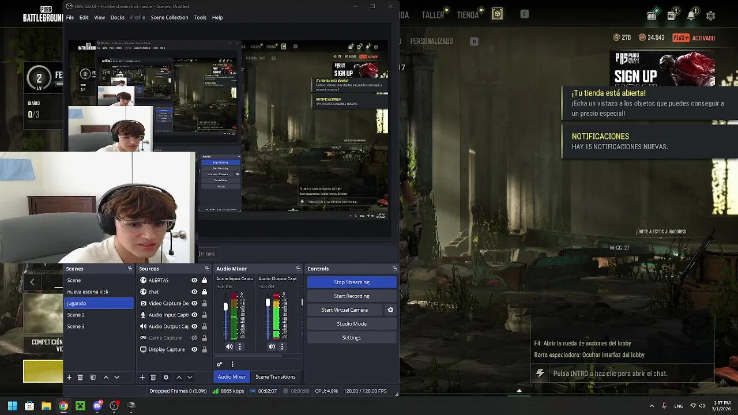
Task: Open Google Chrome from the taskbar
Action: click(63, 406)
